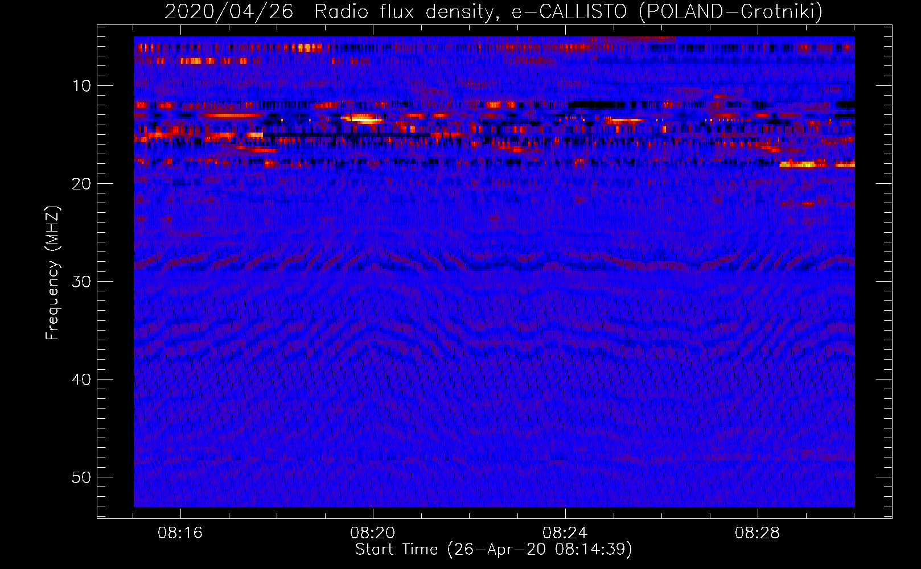Click the 'Frequency (MHZ)' axis label
Screen dimensions: 921x569
tap(52, 273)
